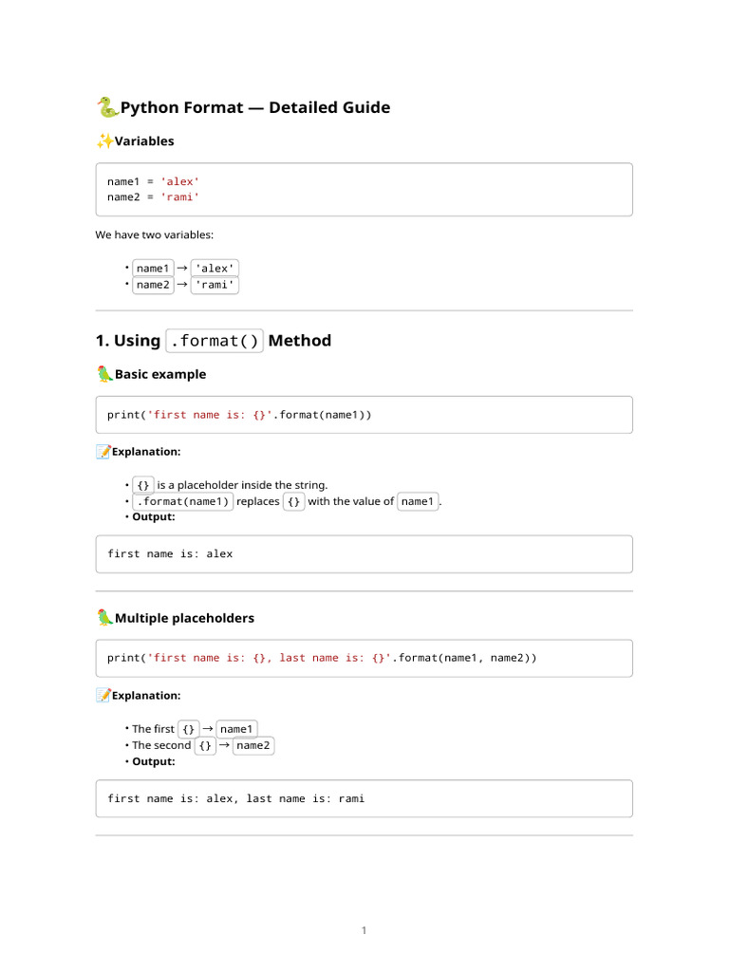The height and width of the screenshot is (972, 729).
Task: Click the memo emoji before second Explanation
Action: (103, 695)
